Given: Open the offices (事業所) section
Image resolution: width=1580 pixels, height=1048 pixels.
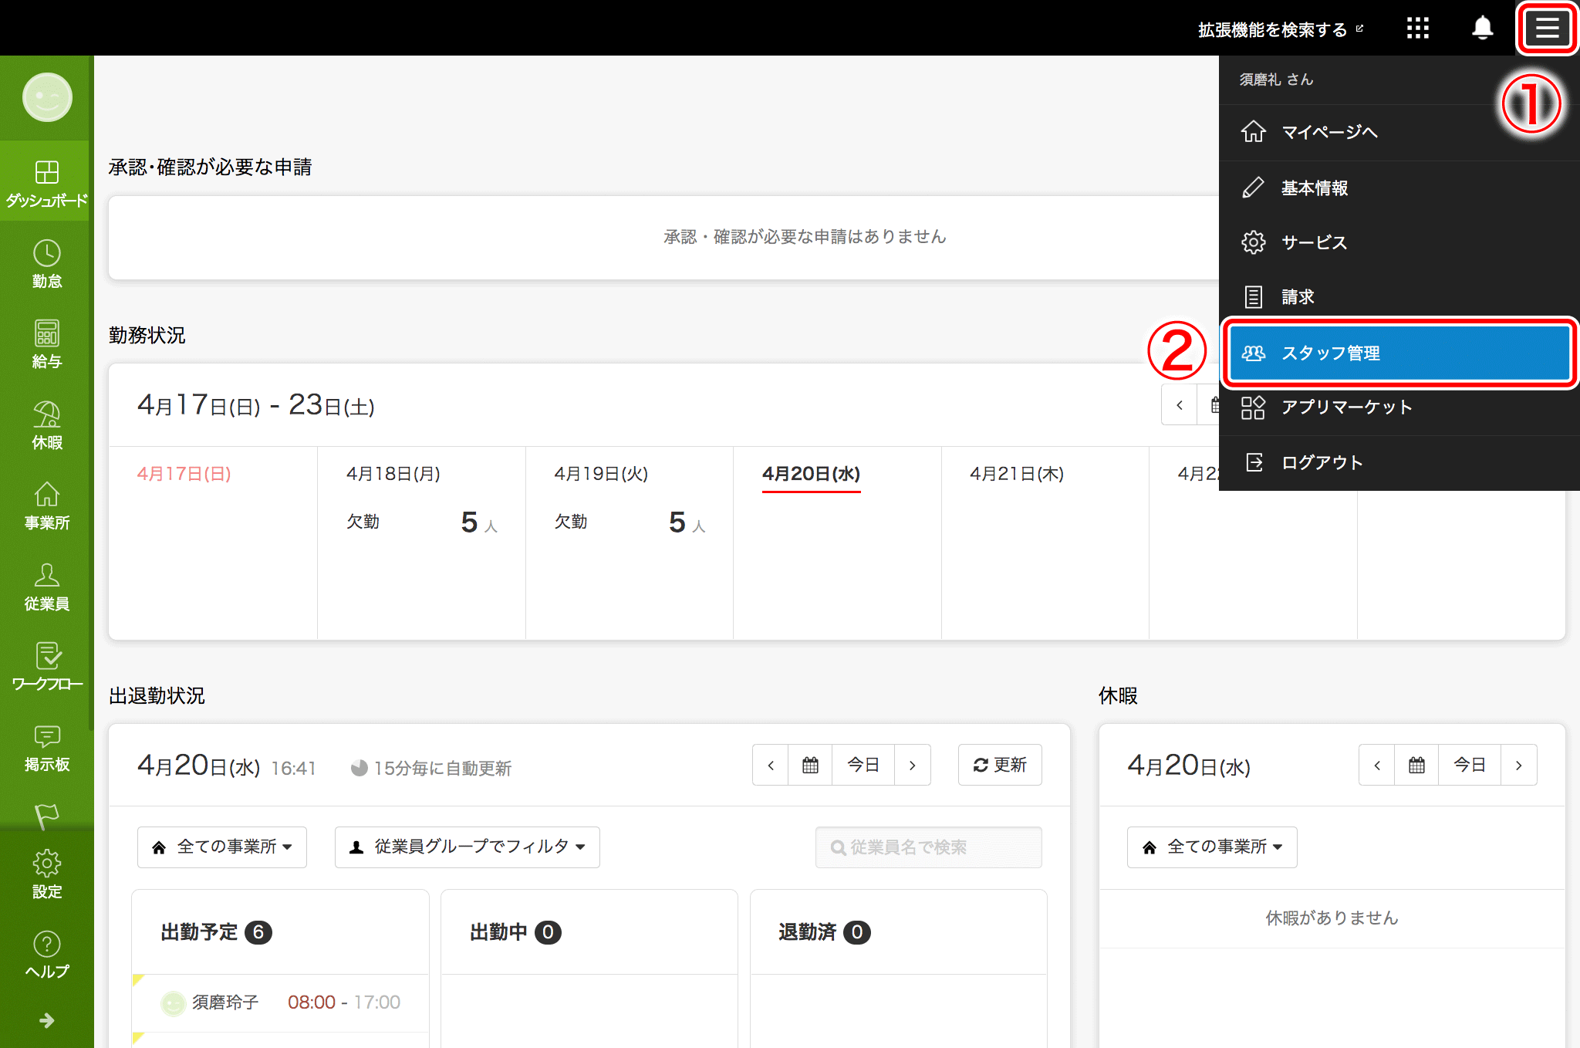Looking at the screenshot, I should point(47,505).
